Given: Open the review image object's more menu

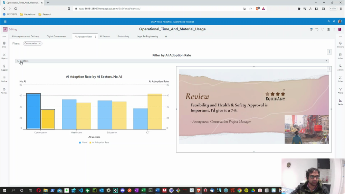Looking at the screenshot, I should (x=329, y=69).
